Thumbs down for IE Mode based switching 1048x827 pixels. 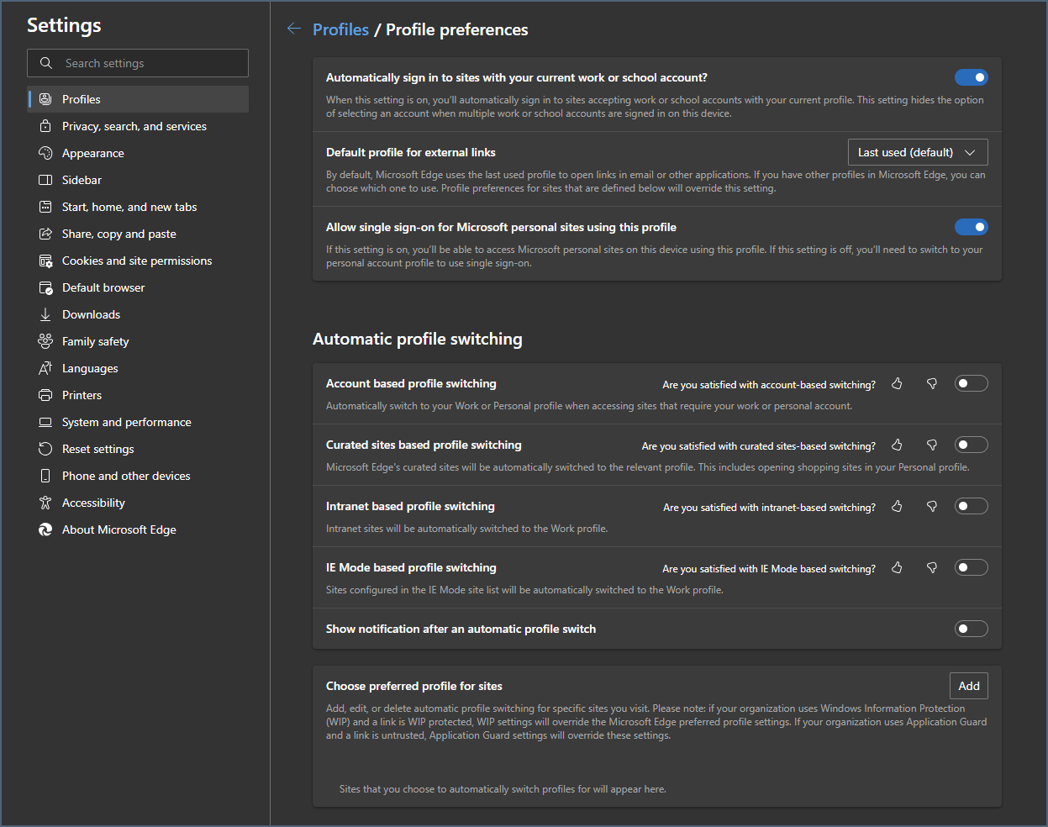tap(931, 568)
